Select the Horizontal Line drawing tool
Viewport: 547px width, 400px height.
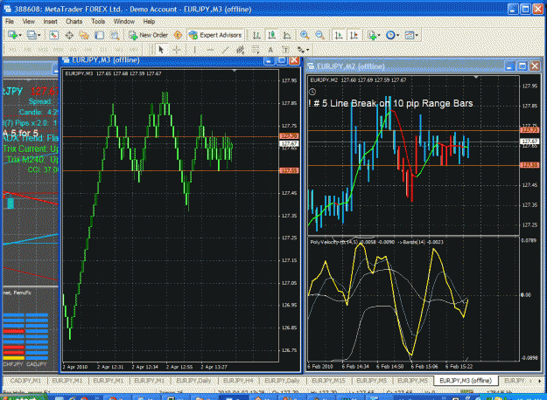(210, 50)
